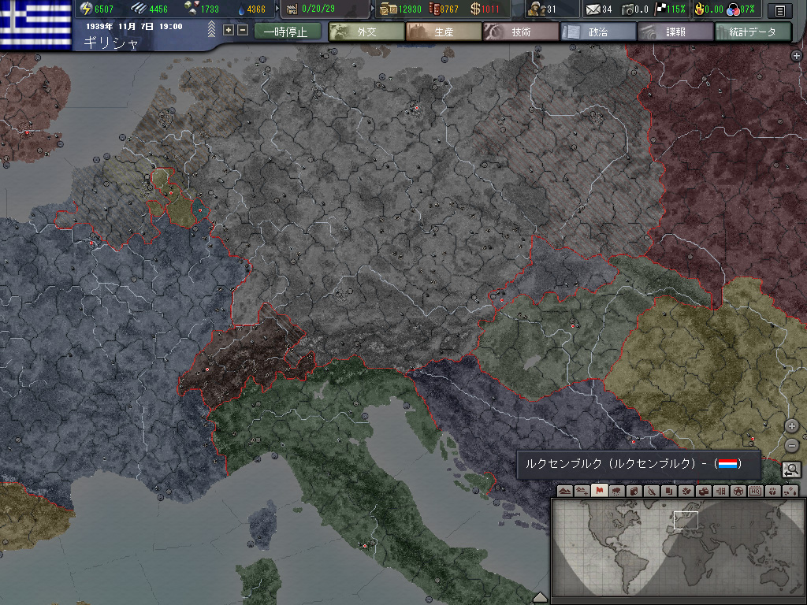Expand the panel triangle left of minimap
Viewport: 807px width, 605px height.
coord(539,597)
